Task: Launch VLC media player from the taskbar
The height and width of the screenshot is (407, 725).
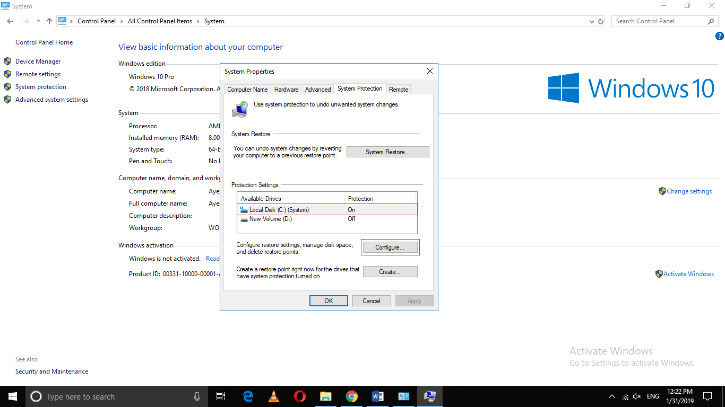Action: coord(273,396)
